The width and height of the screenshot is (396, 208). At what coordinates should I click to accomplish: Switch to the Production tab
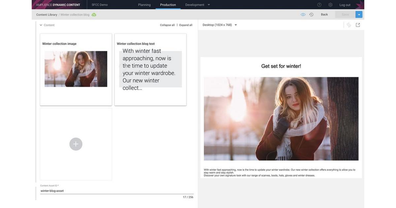coord(168,5)
